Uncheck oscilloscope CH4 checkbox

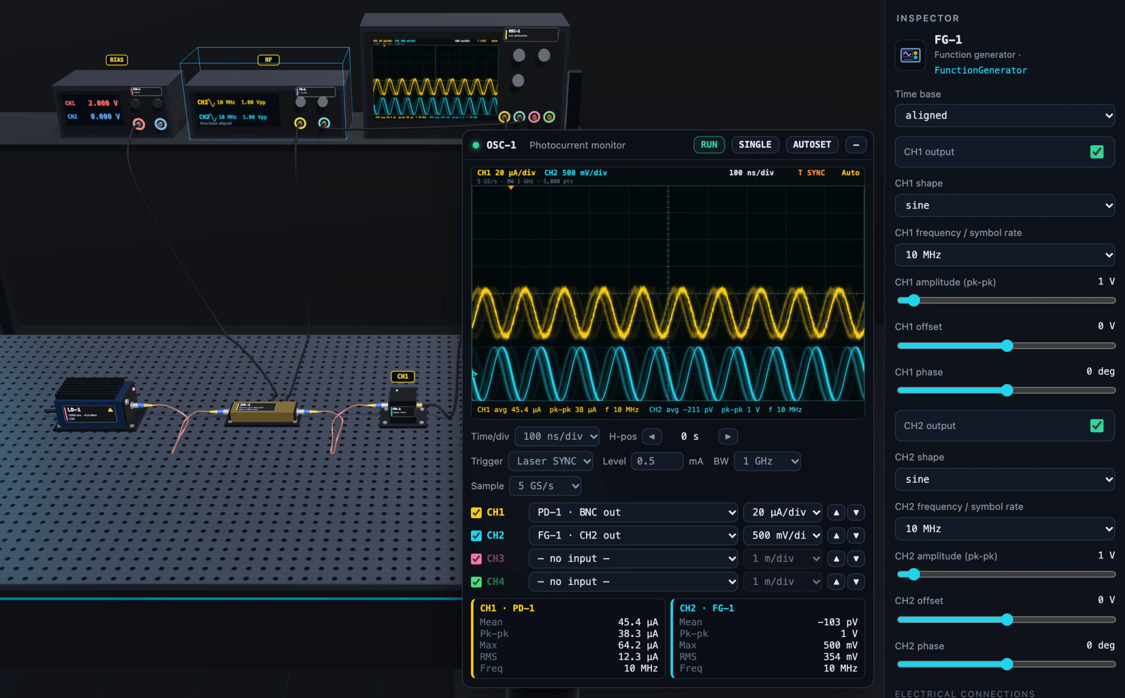pyautogui.click(x=476, y=581)
